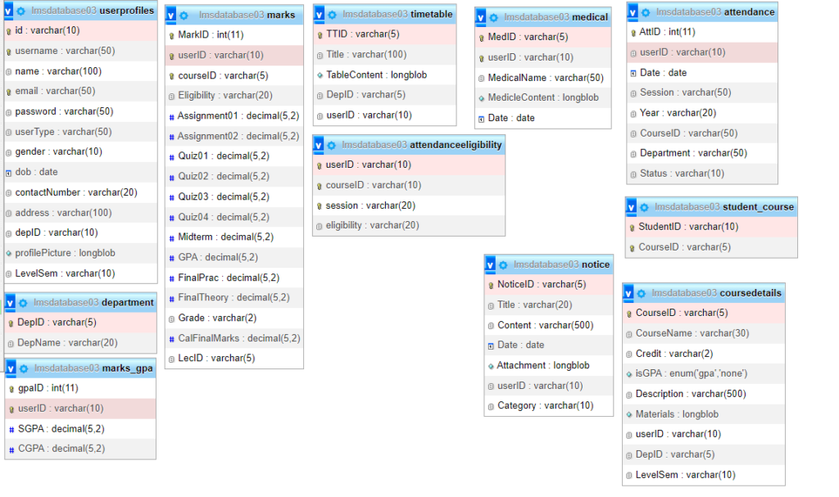Click the hash icon beside CGPA column
The width and height of the screenshot is (839, 497).
tap(11, 450)
